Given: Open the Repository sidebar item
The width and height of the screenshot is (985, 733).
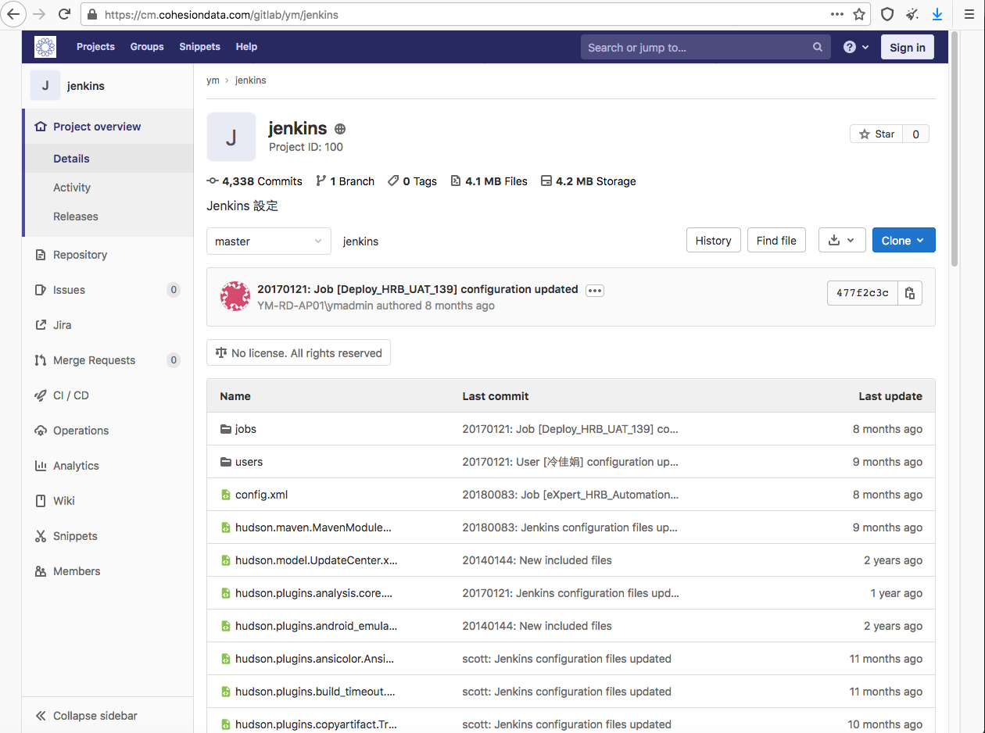Looking at the screenshot, I should [108, 255].
